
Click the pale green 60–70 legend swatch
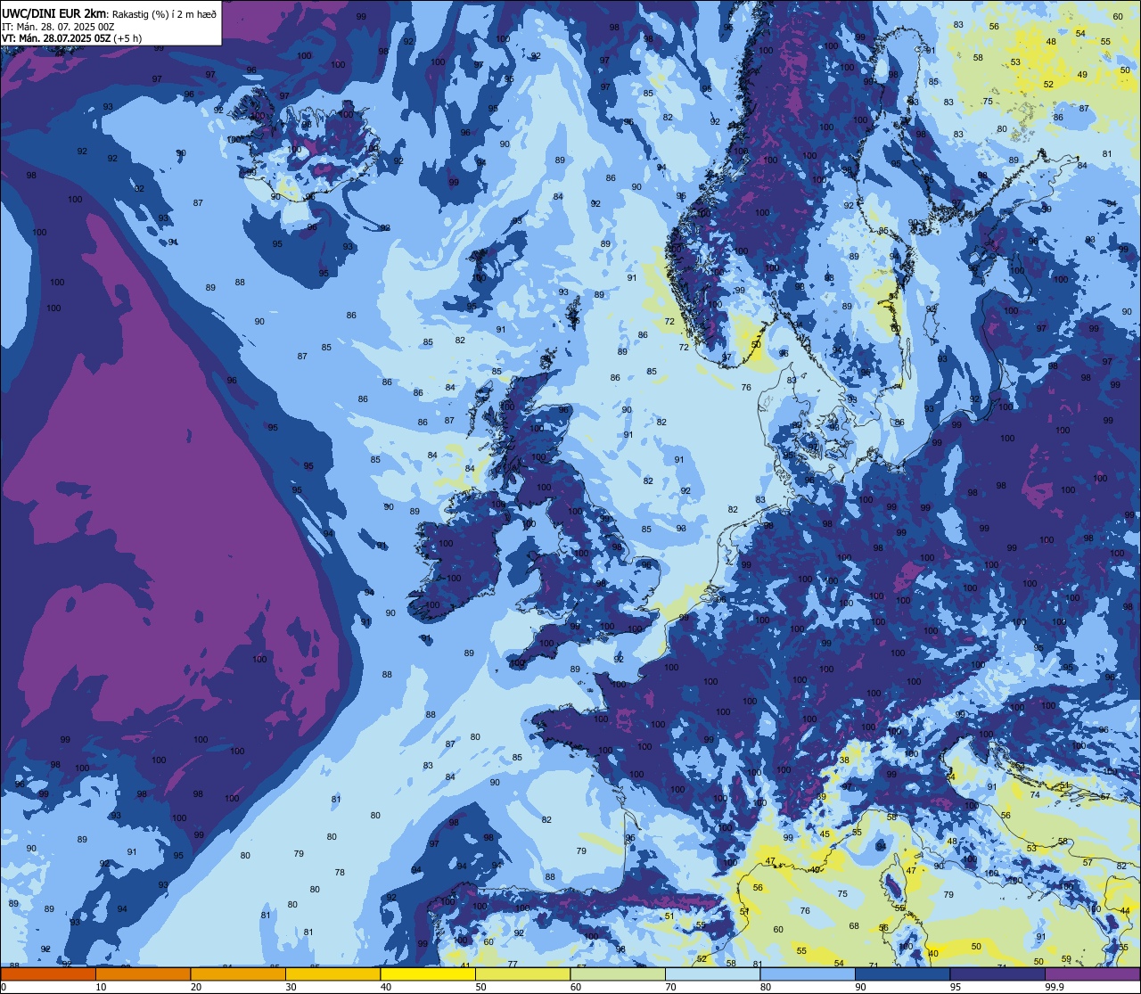618,973
